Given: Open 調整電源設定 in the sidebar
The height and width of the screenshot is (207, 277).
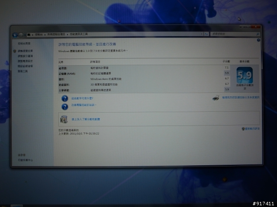Looking at the screenshot, I should 25,61.
